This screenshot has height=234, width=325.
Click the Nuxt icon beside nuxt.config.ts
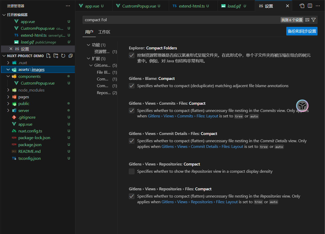tap(14, 131)
